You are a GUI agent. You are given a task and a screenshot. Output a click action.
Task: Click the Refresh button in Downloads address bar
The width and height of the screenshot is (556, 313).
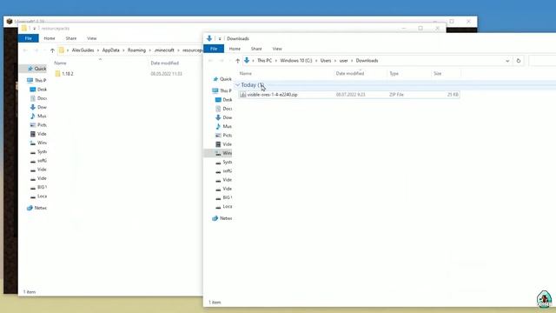pyautogui.click(x=519, y=61)
